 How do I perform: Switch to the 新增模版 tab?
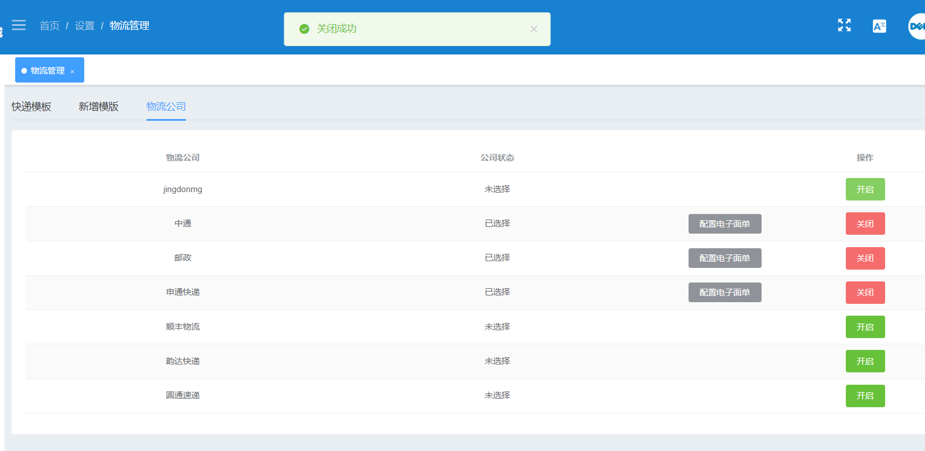coord(99,106)
